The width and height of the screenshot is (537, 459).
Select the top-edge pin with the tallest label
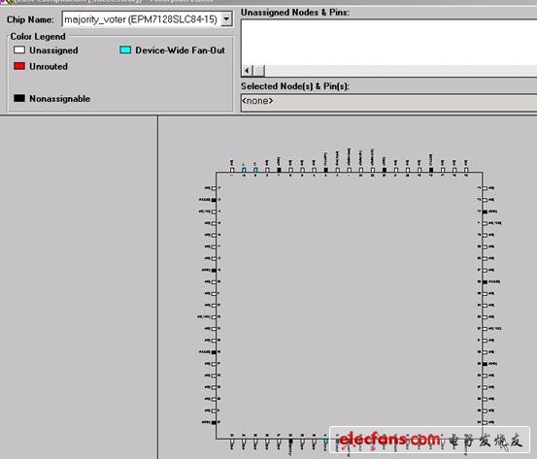pyautogui.click(x=349, y=170)
